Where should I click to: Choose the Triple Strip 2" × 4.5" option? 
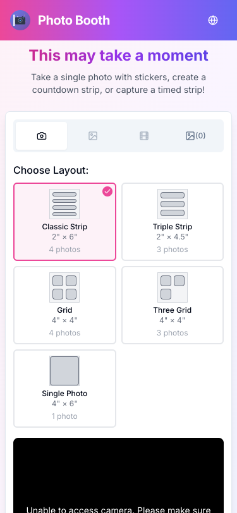click(x=173, y=222)
